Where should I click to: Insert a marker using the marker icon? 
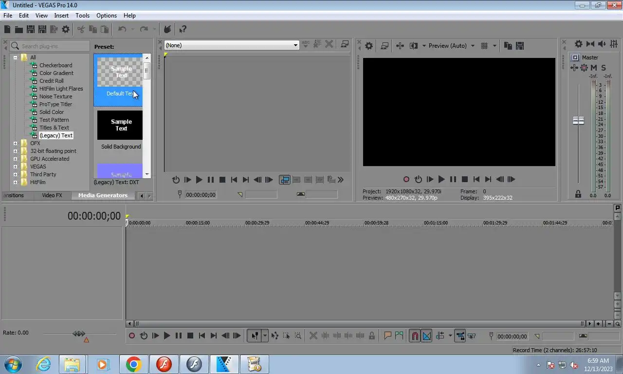(x=387, y=336)
